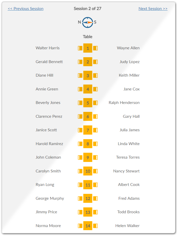Screen dimensions: 177x236
Task: Select the table 3 icon
Action: (88, 75)
